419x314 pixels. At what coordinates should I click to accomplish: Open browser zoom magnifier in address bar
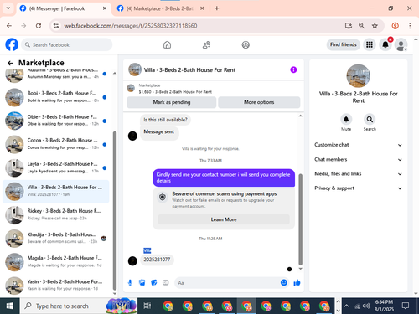(361, 26)
